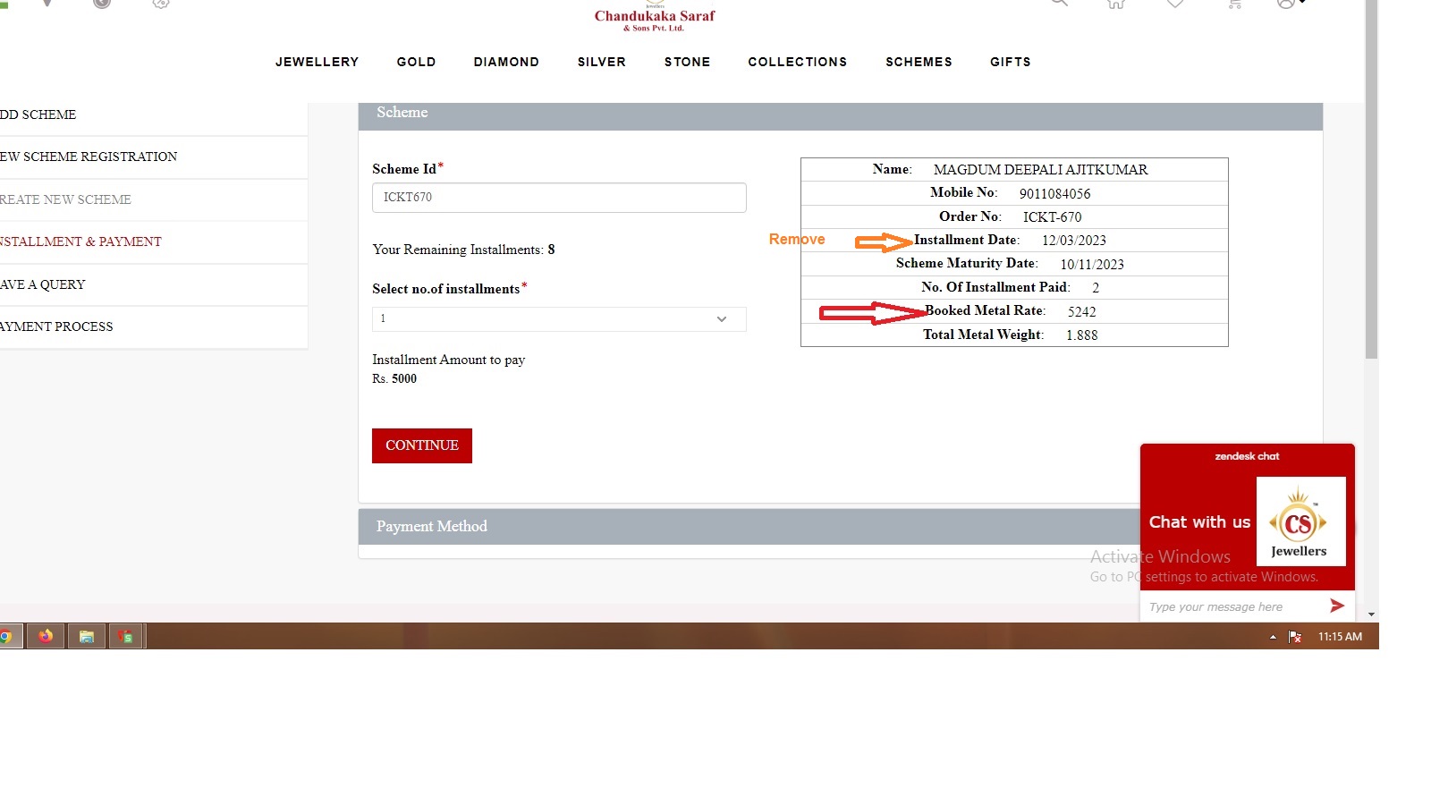Image resolution: width=1431 pixels, height=805 pixels.
Task: Open Payment Process sidebar item
Action: point(154,326)
